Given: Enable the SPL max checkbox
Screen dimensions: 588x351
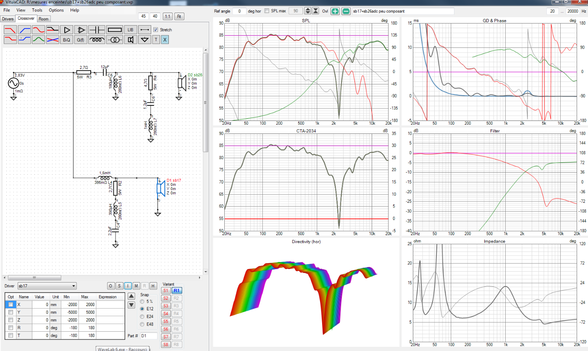Looking at the screenshot, I should pyautogui.click(x=267, y=11).
